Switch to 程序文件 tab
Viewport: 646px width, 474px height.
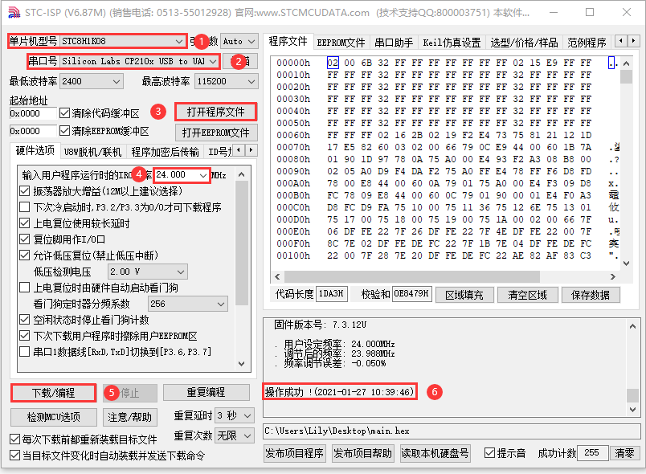tap(288, 41)
